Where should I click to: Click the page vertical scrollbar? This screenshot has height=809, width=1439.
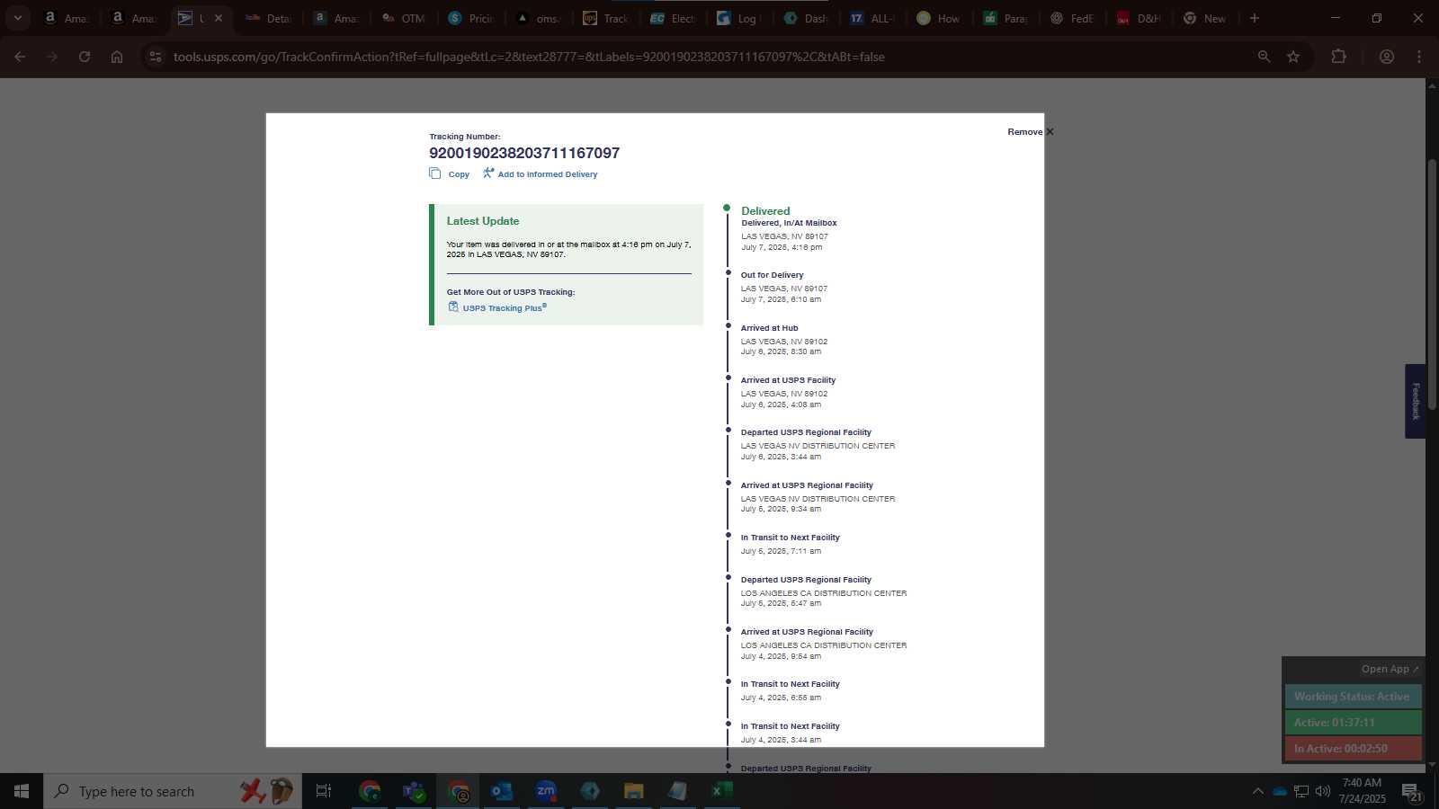(1432, 283)
